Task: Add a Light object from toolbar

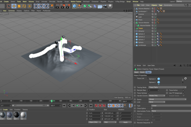Action: pyautogui.click(x=110, y=6)
